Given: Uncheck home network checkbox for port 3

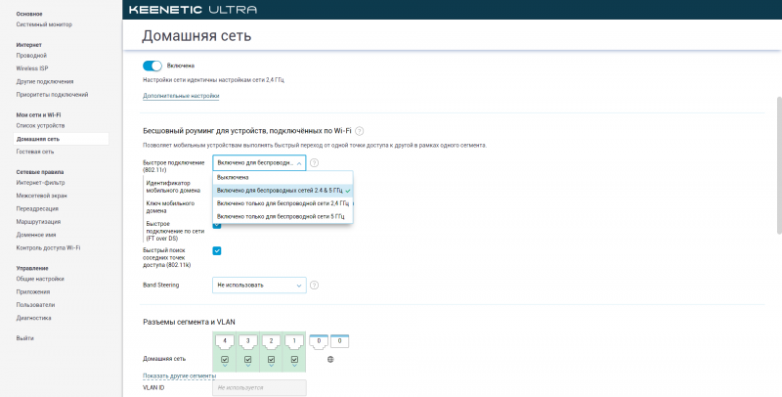Looking at the screenshot, I should pyautogui.click(x=248, y=359).
